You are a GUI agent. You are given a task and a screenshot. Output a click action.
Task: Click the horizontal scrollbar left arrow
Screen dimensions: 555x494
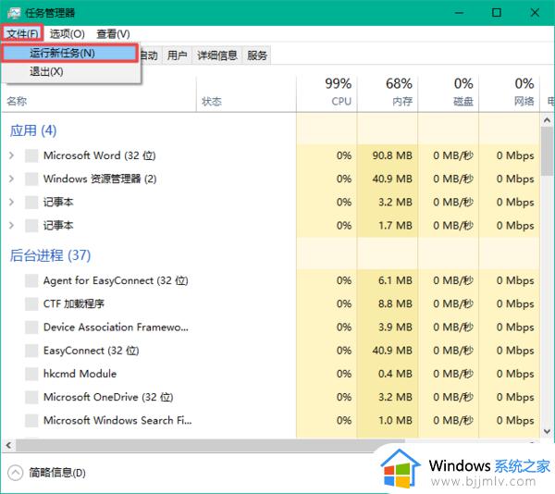pos(8,445)
